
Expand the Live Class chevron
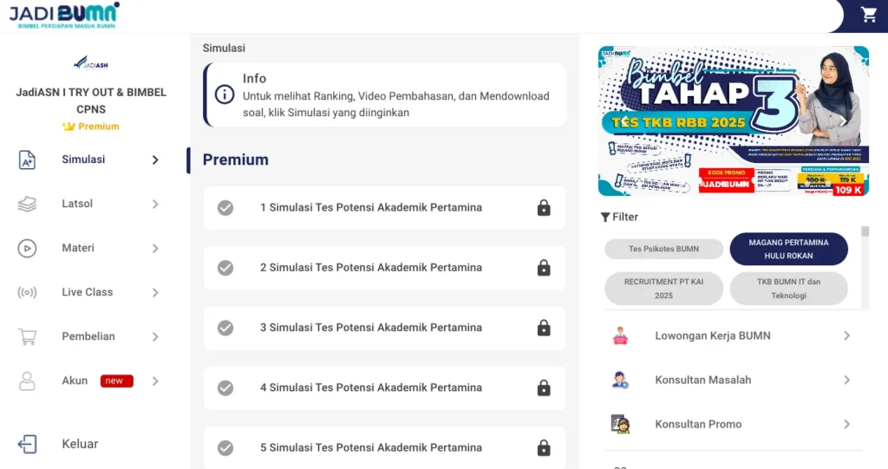(x=155, y=292)
